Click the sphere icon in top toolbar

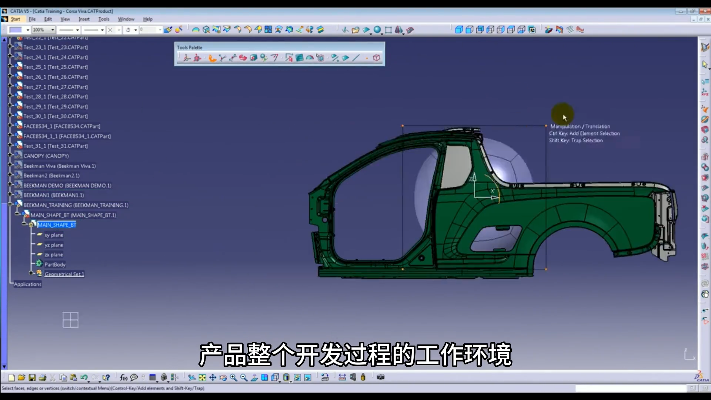[377, 30]
